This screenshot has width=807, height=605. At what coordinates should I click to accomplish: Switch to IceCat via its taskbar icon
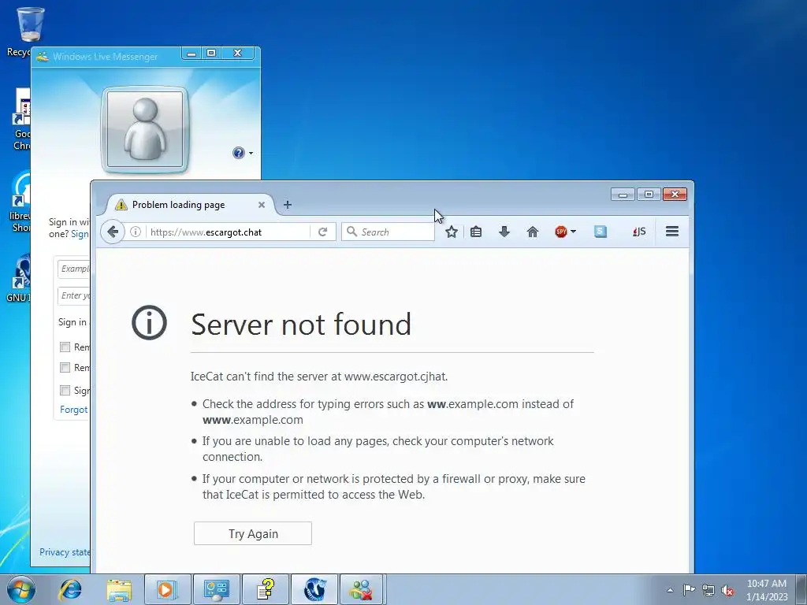(314, 589)
